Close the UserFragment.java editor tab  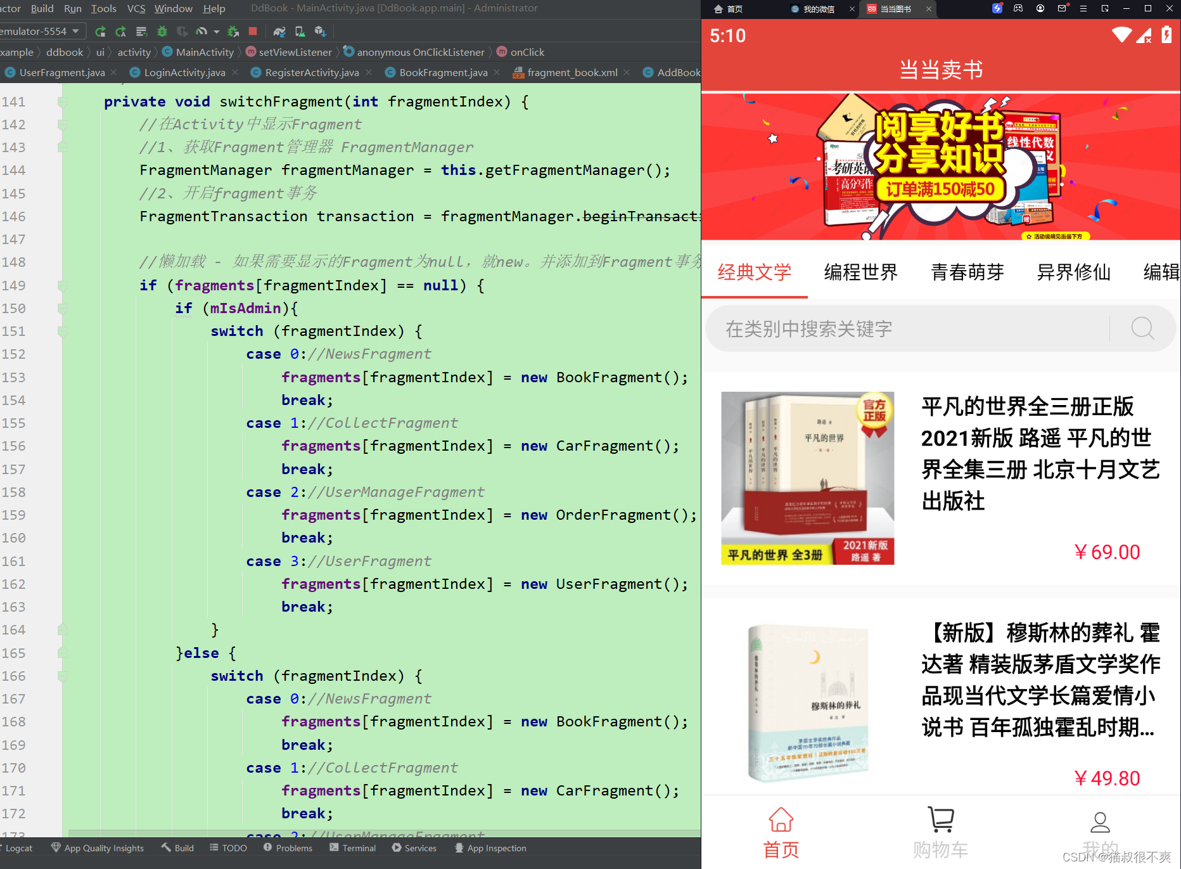tap(113, 72)
